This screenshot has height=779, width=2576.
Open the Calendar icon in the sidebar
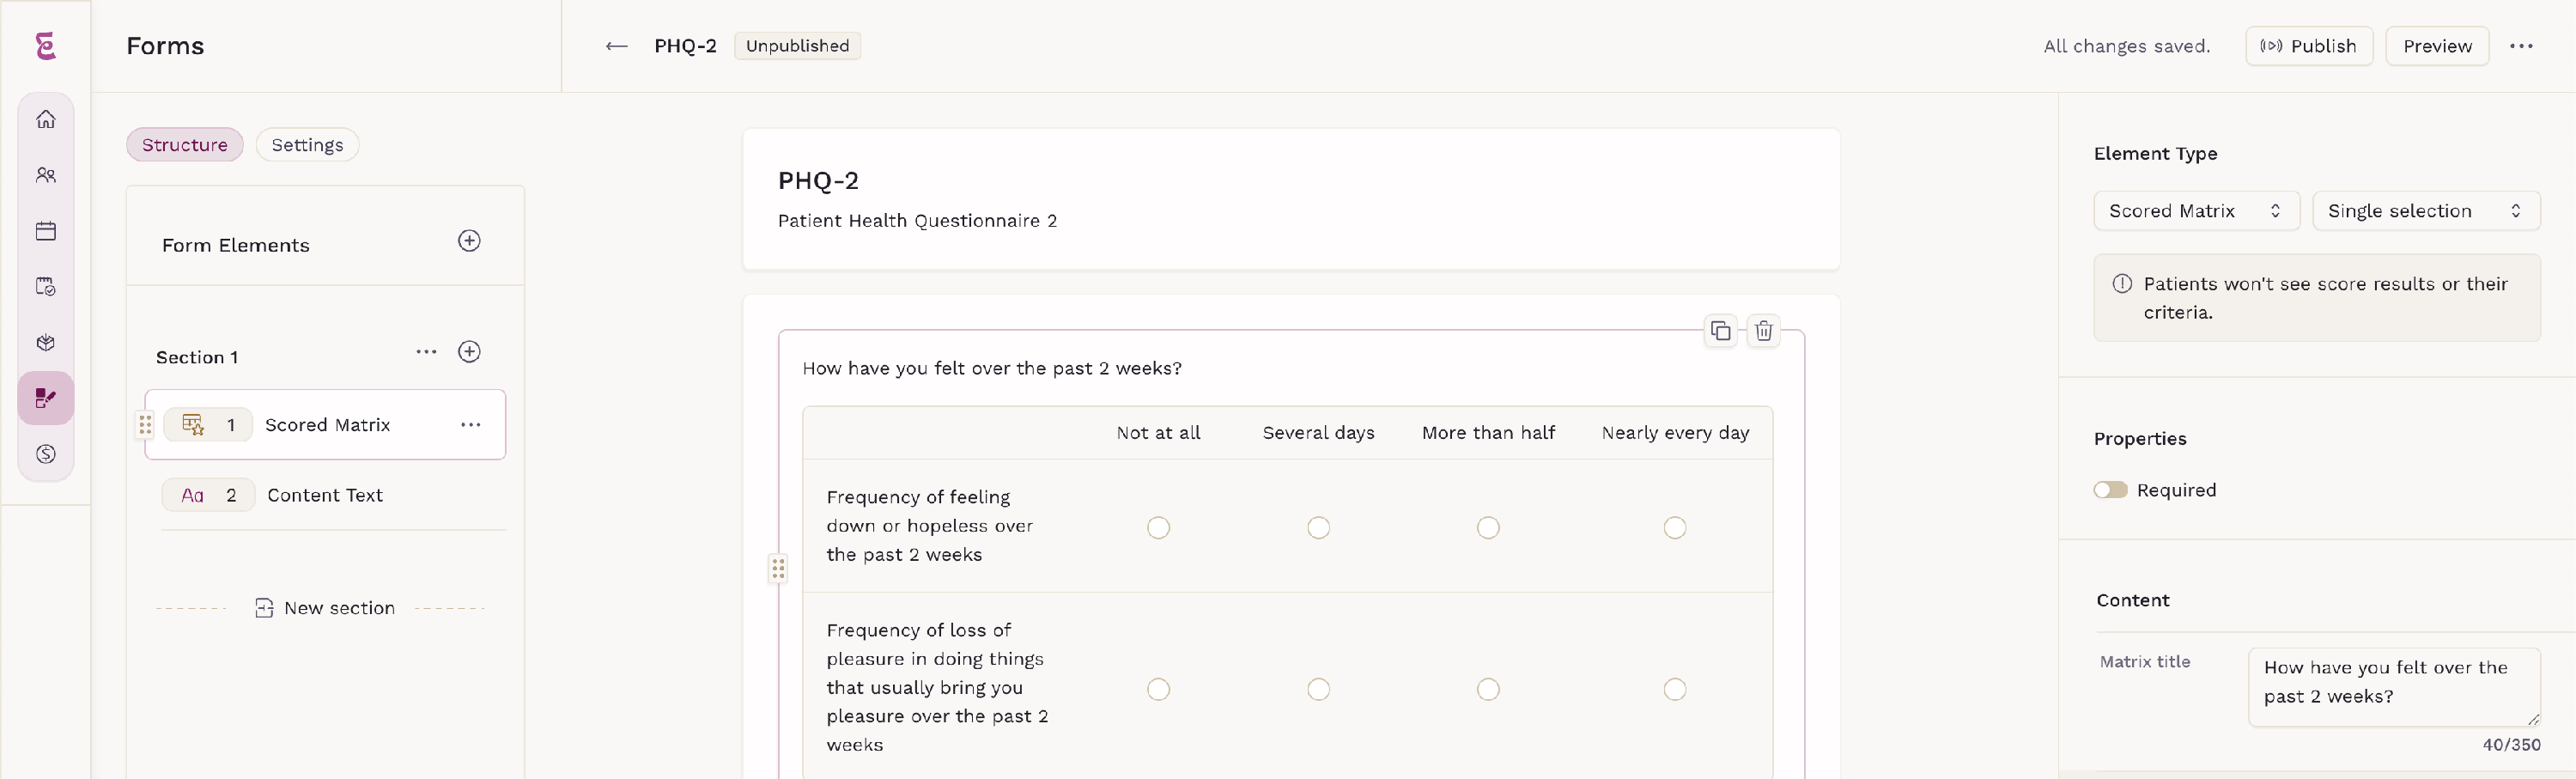[46, 231]
